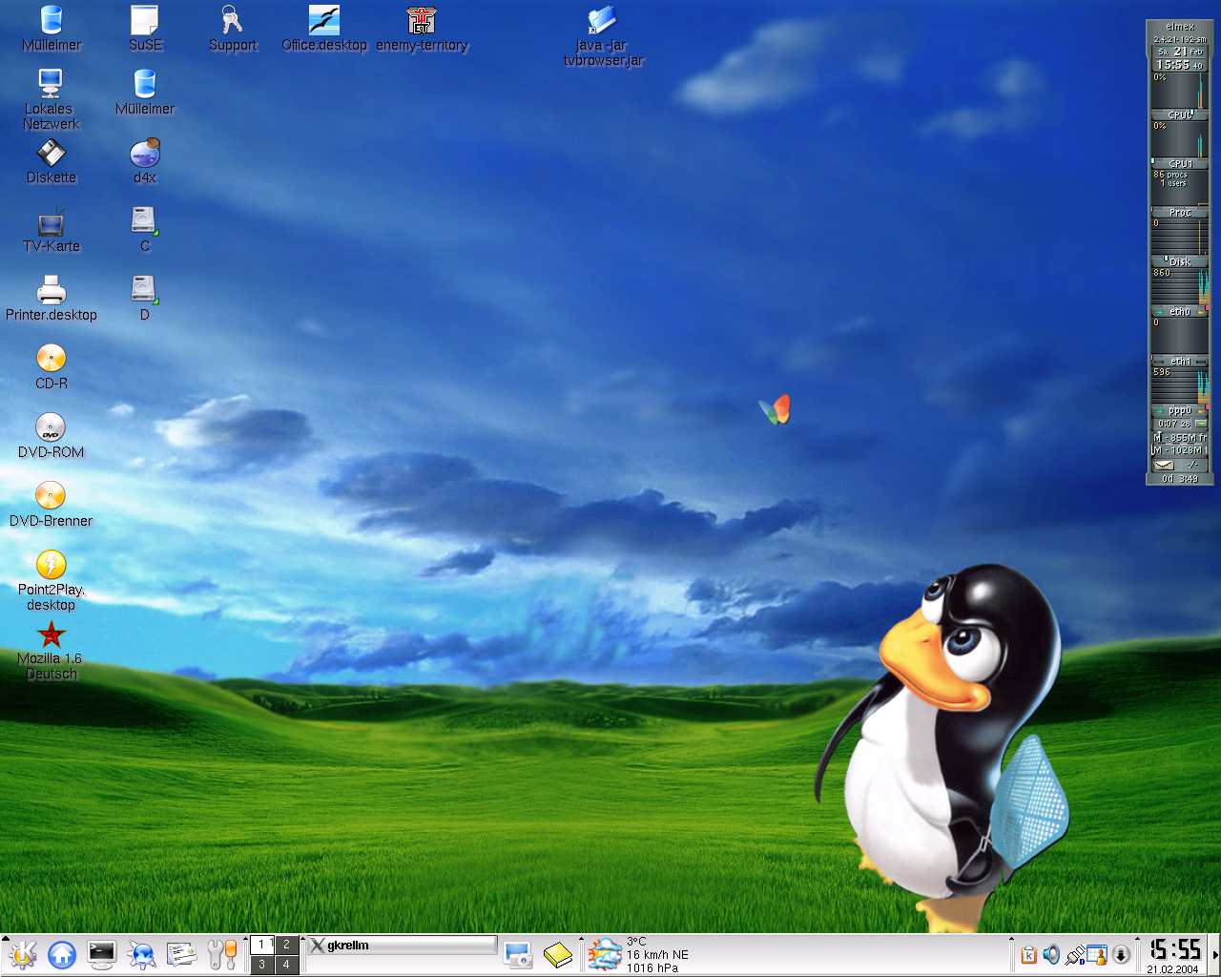The width and height of the screenshot is (1221, 977).
Task: Click the eth1 panel label in gkrellm
Action: [x=1181, y=361]
